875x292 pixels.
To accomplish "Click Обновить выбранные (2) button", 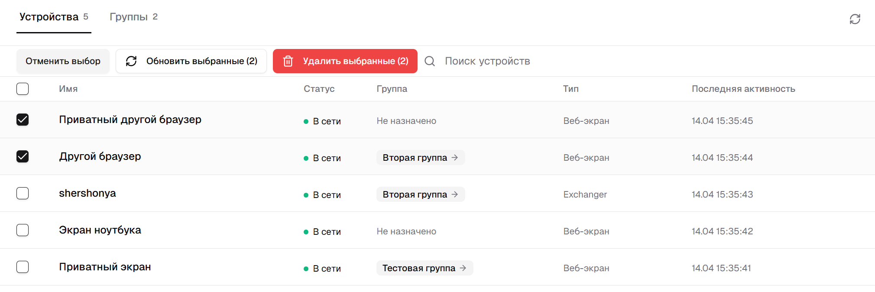I will click(x=191, y=61).
